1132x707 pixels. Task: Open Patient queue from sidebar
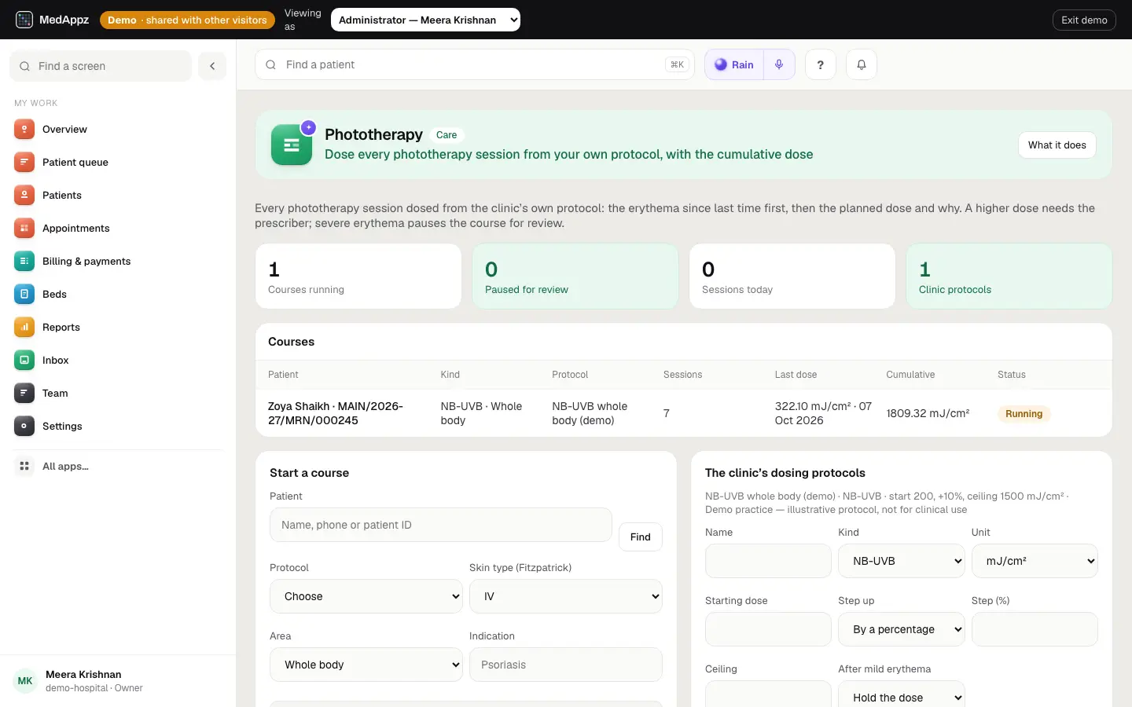click(118, 162)
